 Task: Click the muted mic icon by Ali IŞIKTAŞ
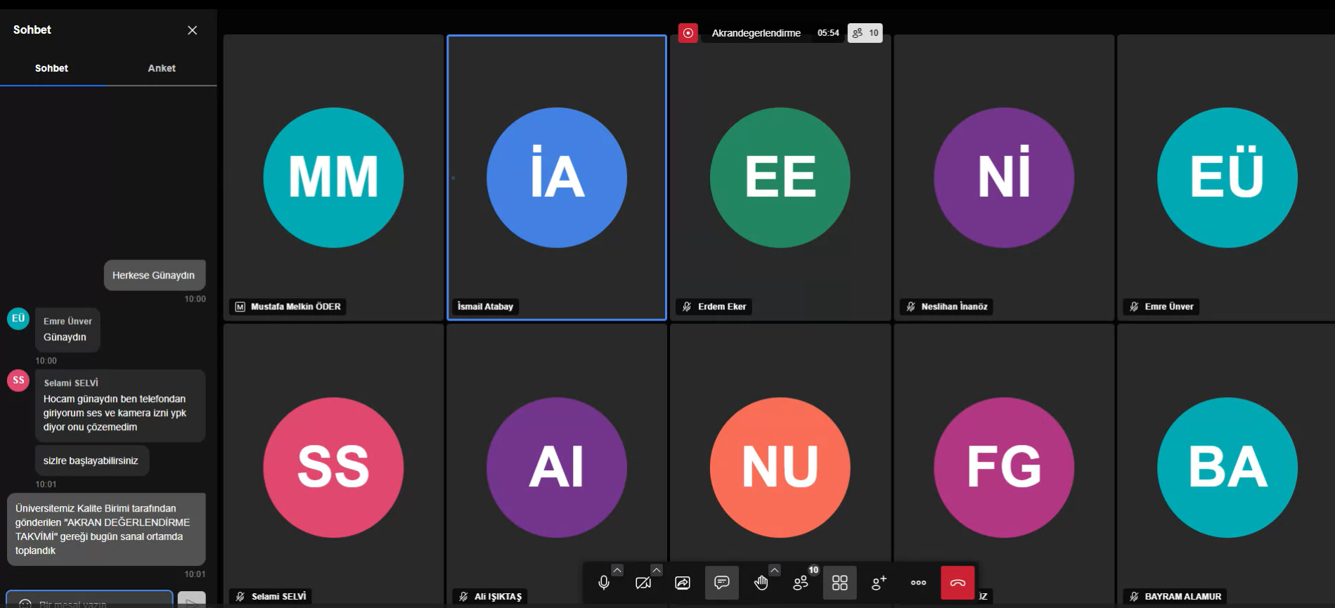pyautogui.click(x=463, y=597)
